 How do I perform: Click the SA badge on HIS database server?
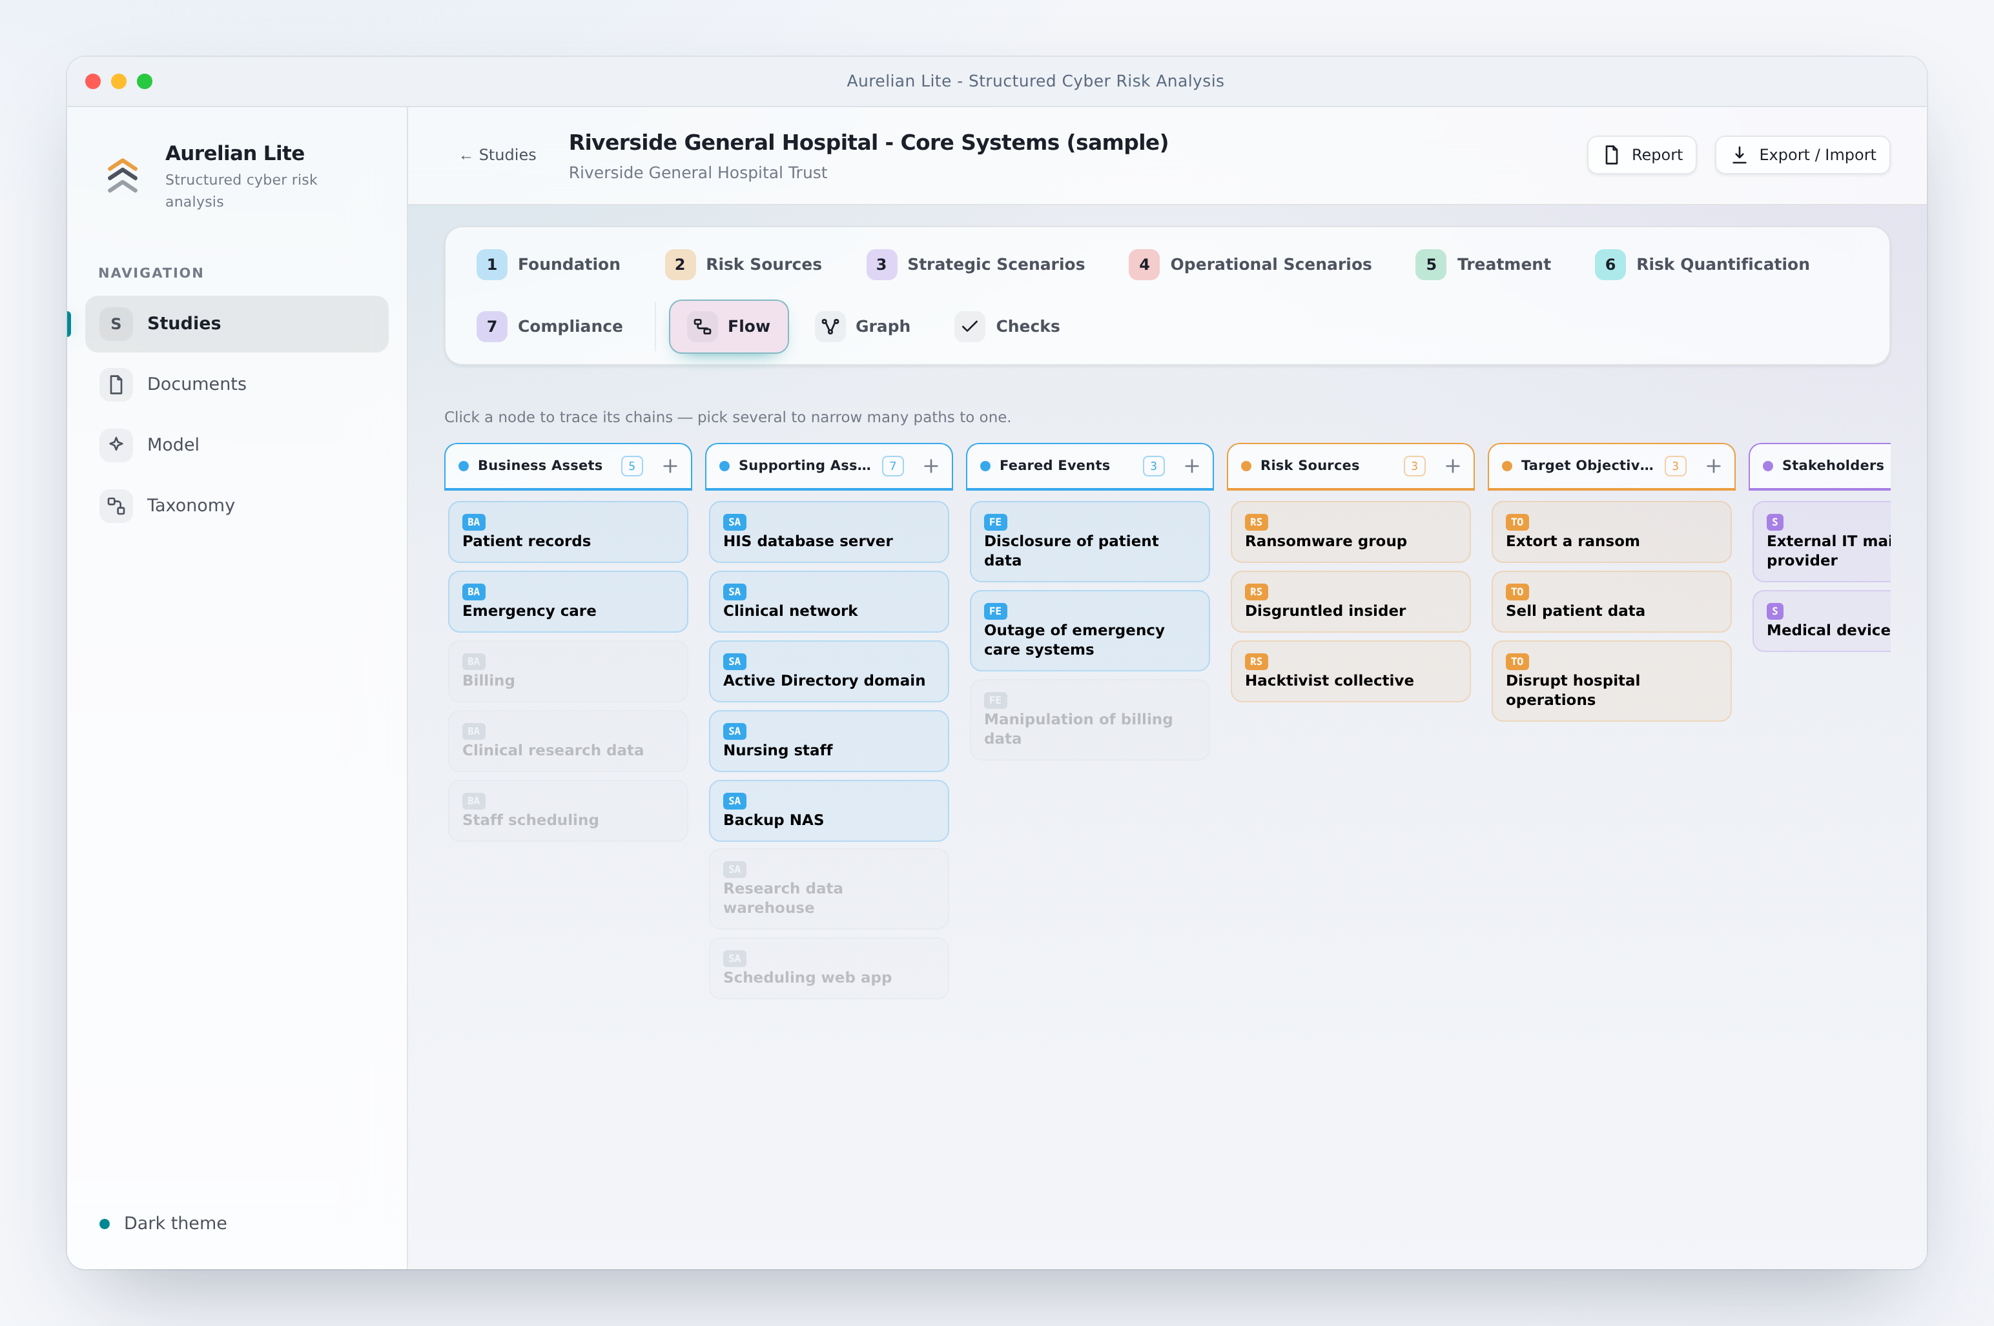point(734,522)
